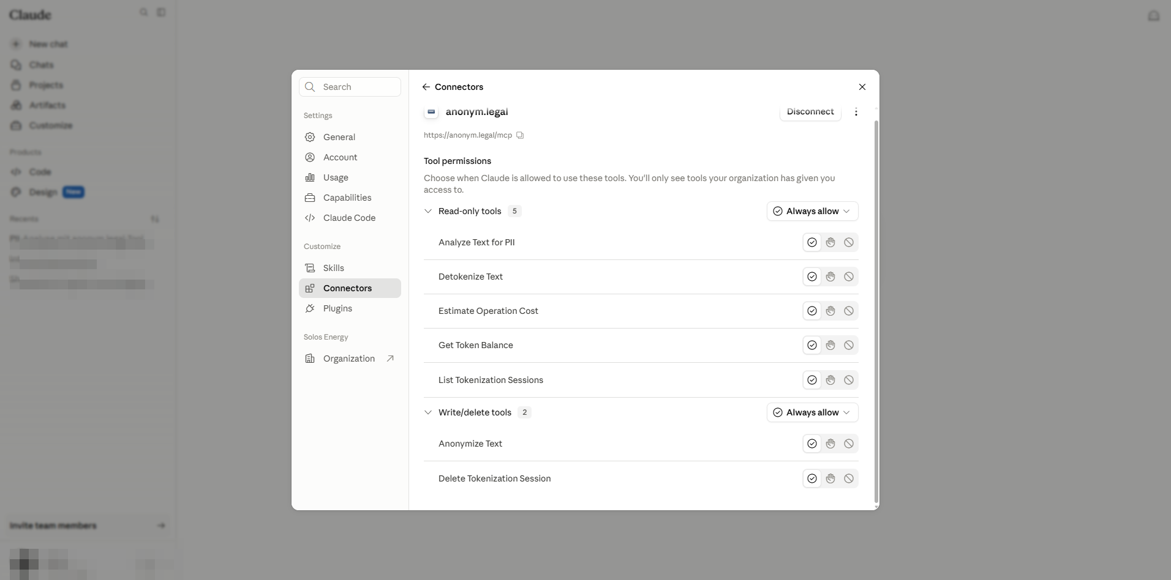Click the Recents filter icon
Image resolution: width=1171 pixels, height=580 pixels.
155,219
